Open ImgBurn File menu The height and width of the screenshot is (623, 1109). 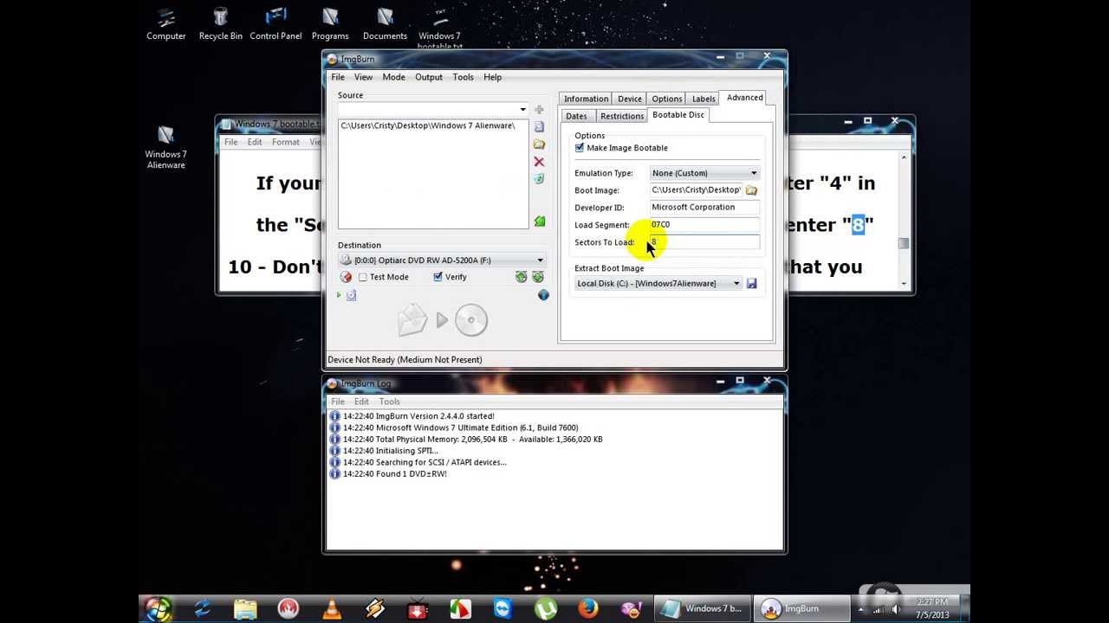click(x=338, y=77)
